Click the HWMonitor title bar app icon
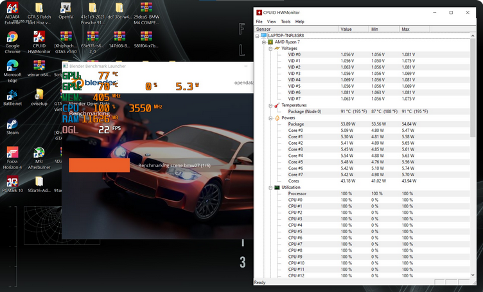This screenshot has width=483, height=292. pos(259,13)
